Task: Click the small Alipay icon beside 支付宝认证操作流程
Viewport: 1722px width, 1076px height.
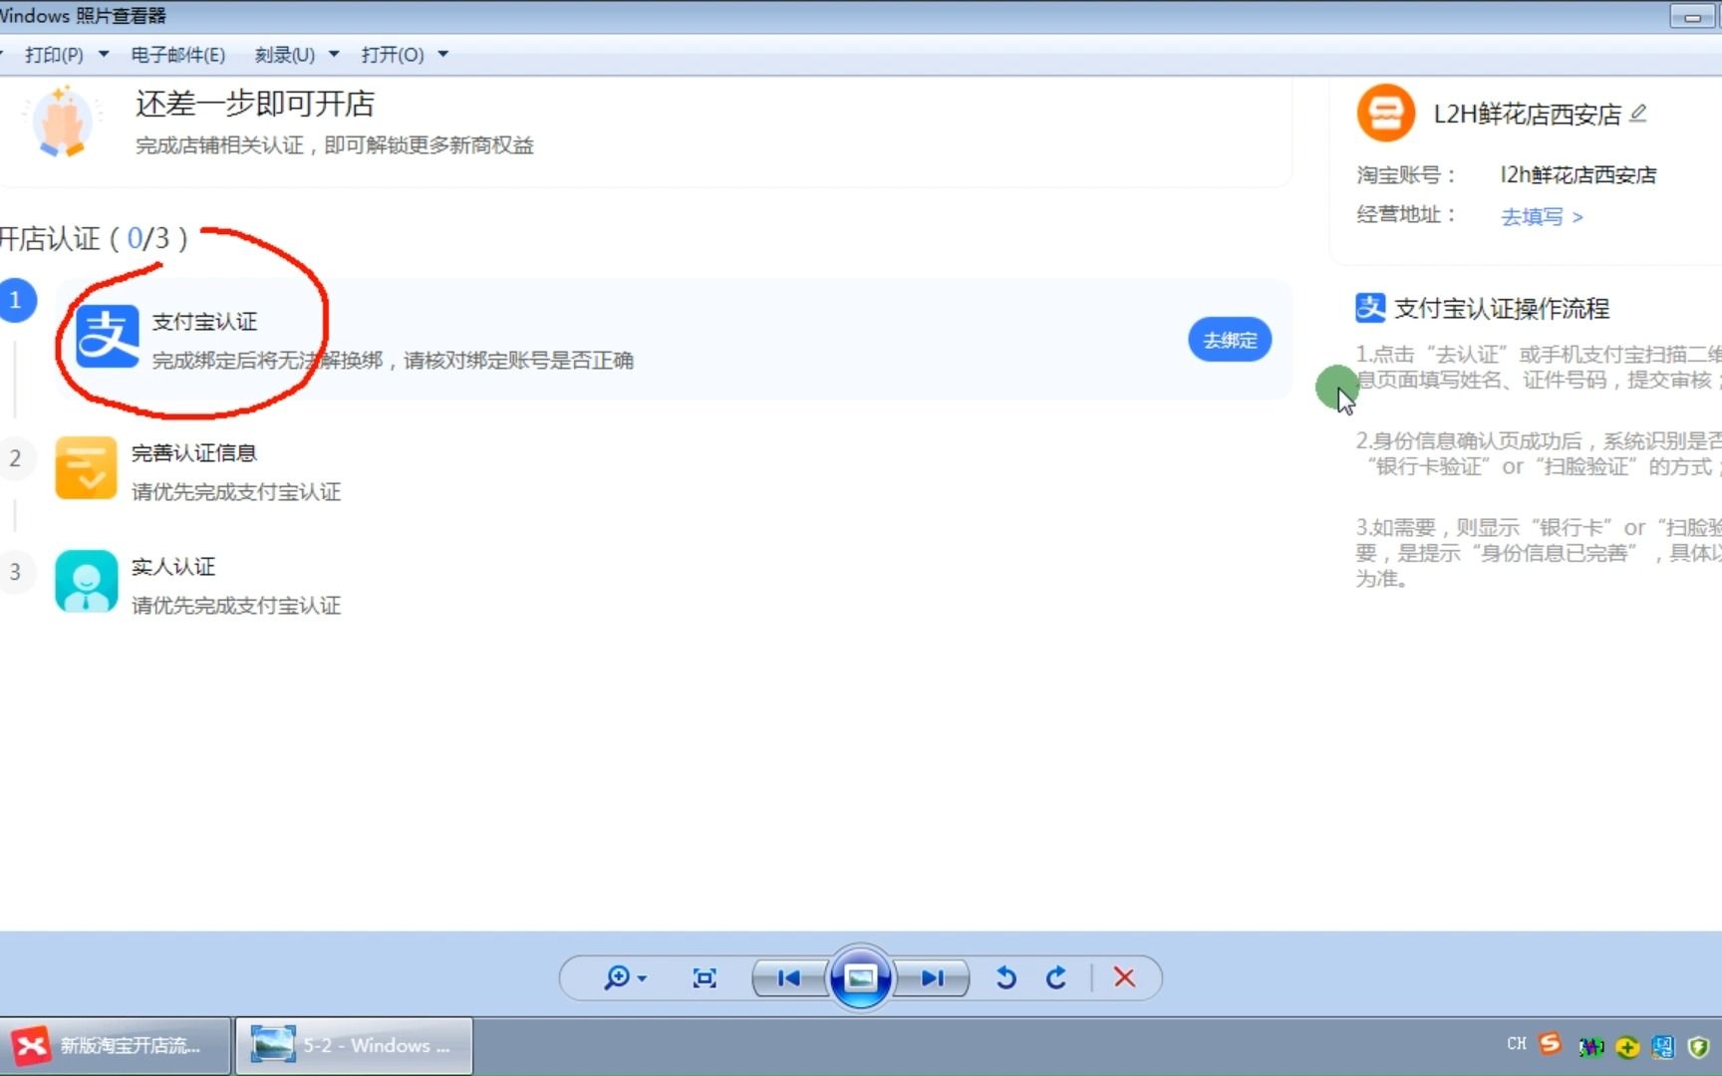Action: [x=1370, y=308]
